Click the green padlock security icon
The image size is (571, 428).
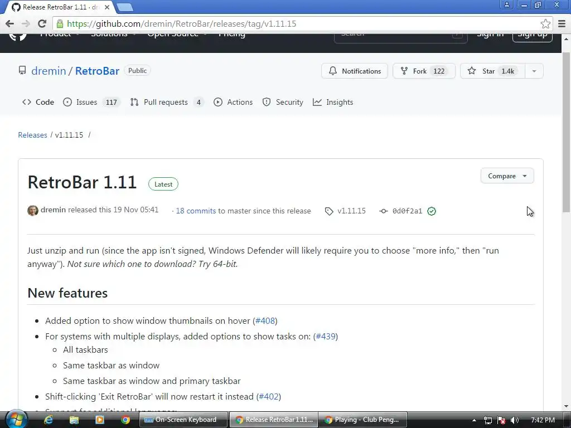pyautogui.click(x=60, y=23)
